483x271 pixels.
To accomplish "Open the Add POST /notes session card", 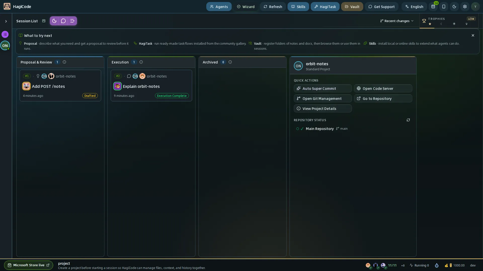I will [60, 86].
